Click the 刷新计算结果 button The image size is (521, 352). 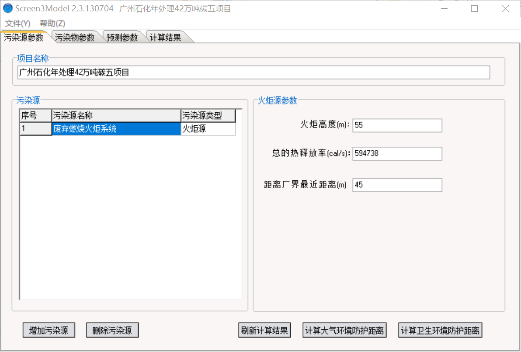tap(264, 330)
